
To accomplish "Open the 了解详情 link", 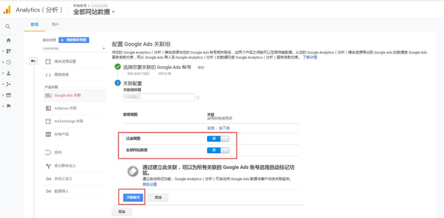I will 310,57.
